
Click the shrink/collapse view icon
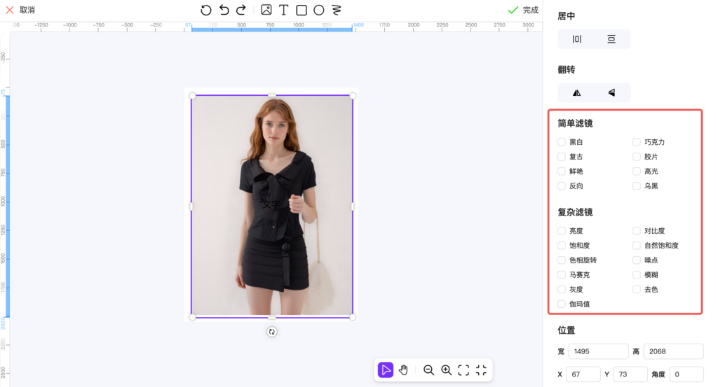[x=481, y=370]
